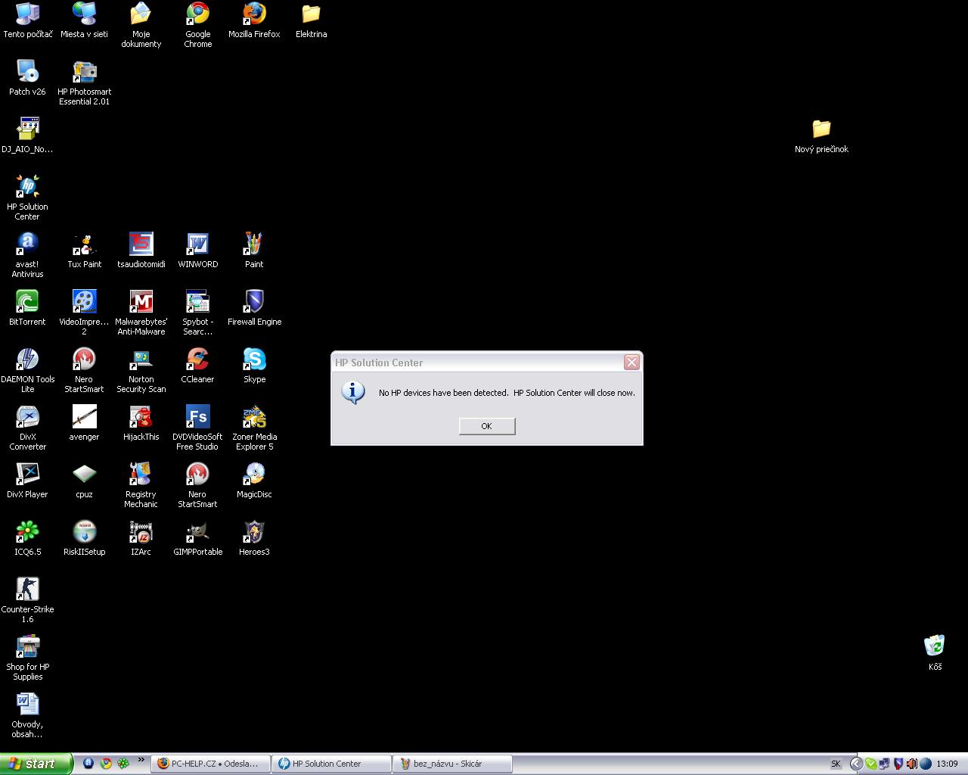The width and height of the screenshot is (968, 775).
Task: Select the Nový priečinok folder
Action: pos(821,135)
